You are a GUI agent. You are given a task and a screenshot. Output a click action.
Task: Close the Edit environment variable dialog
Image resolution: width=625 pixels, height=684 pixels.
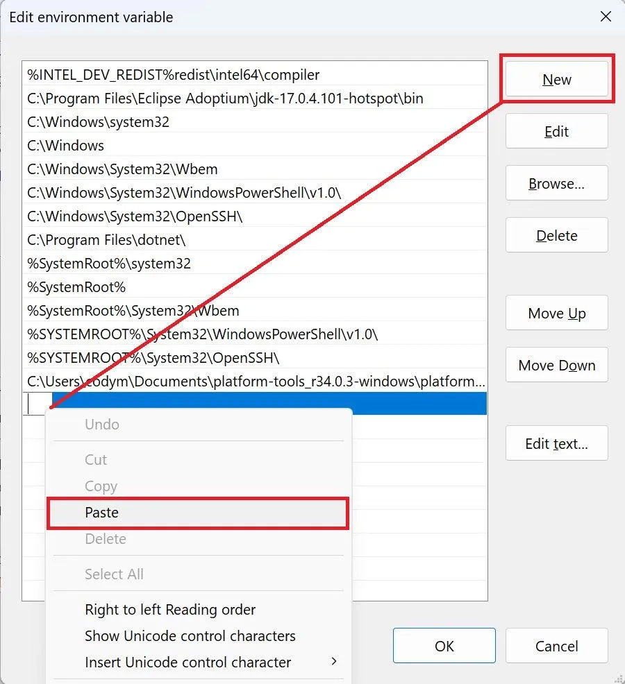pos(606,17)
